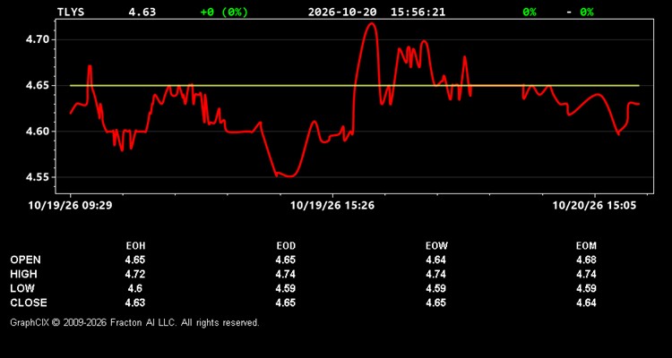The width and height of the screenshot is (672, 358).
Task: Click the 4.60 y-axis label
Action: [39, 132]
